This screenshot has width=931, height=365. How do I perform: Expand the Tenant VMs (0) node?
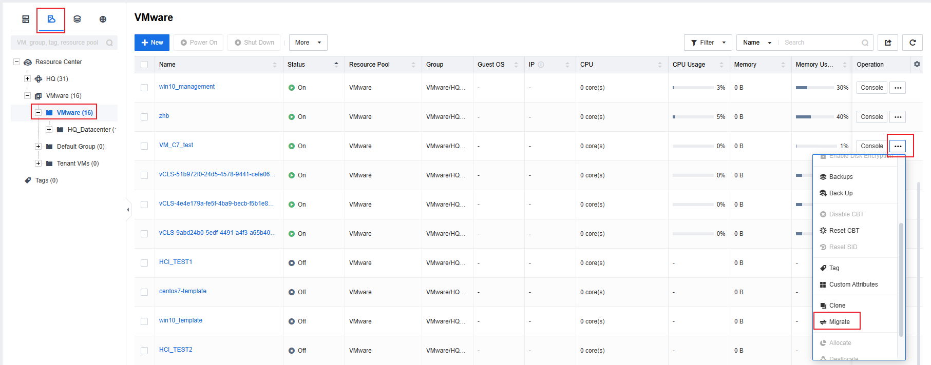pyautogui.click(x=38, y=163)
